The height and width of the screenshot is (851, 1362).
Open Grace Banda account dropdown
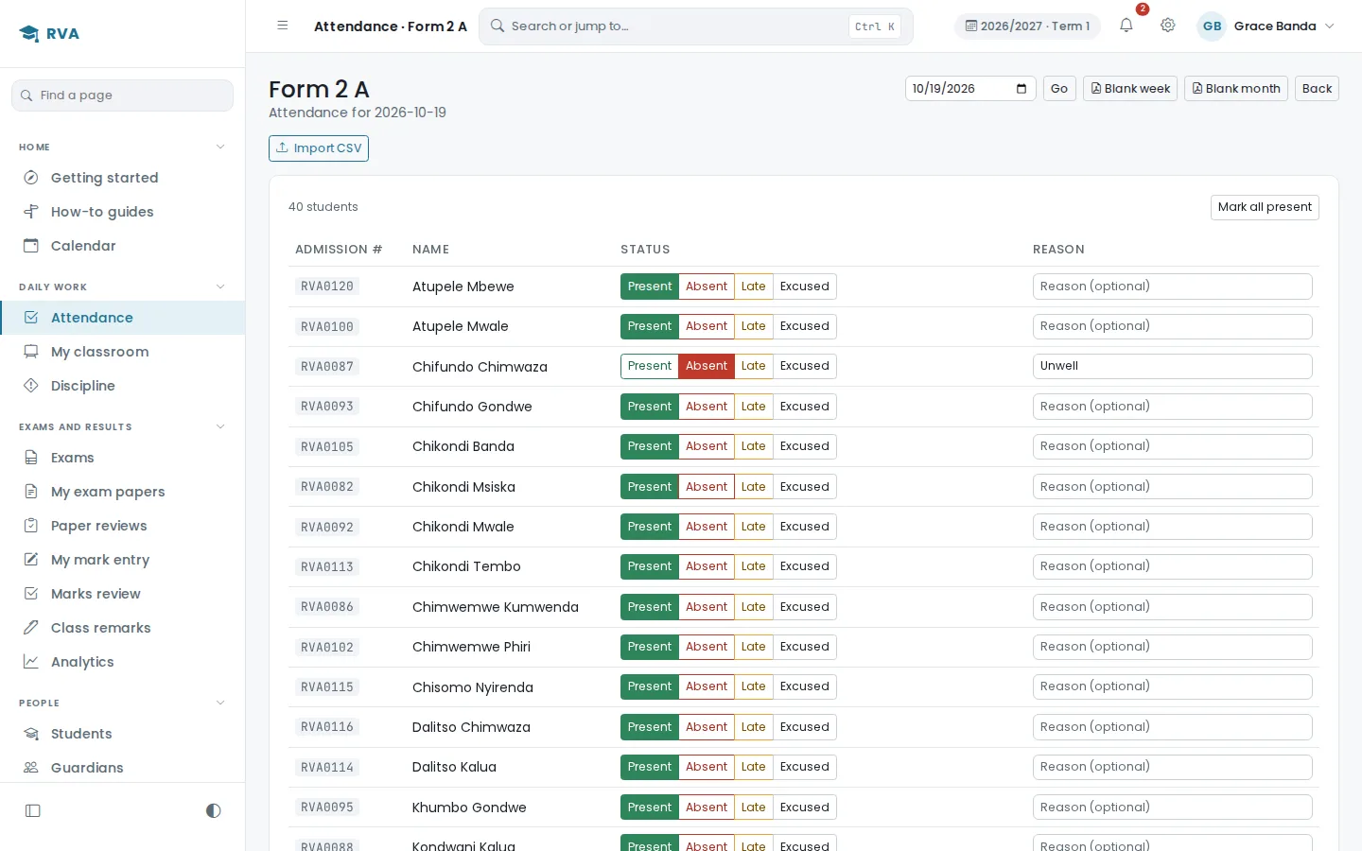pos(1267,26)
